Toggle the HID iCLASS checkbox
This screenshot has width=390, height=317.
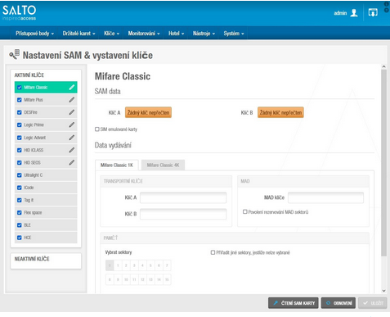(20, 150)
